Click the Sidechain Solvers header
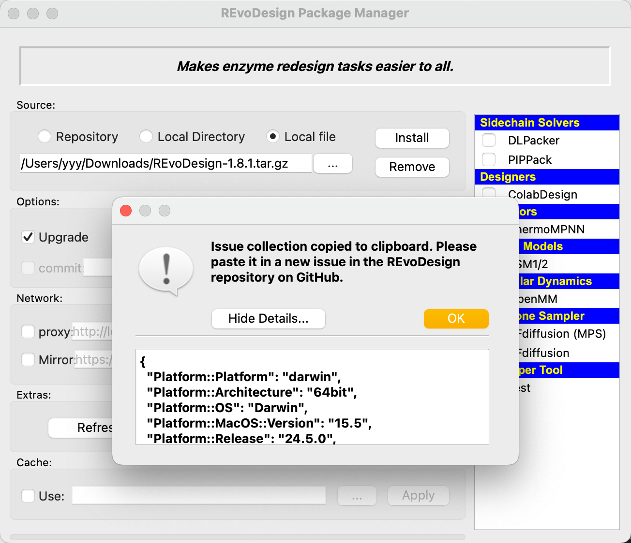The image size is (631, 543). point(547,123)
